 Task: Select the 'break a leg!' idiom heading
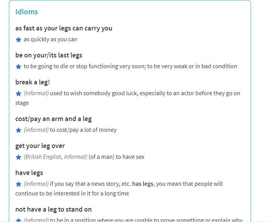point(32,82)
